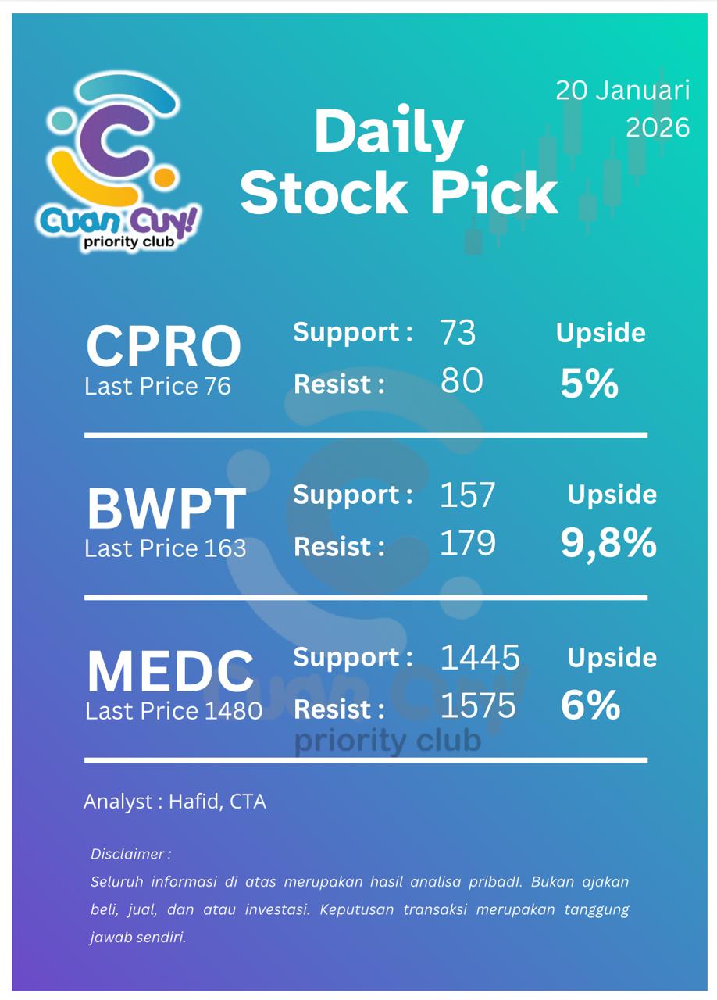Click the Analyst Hafid, CTA line
The height and width of the screenshot is (1000, 717).
tap(175, 802)
